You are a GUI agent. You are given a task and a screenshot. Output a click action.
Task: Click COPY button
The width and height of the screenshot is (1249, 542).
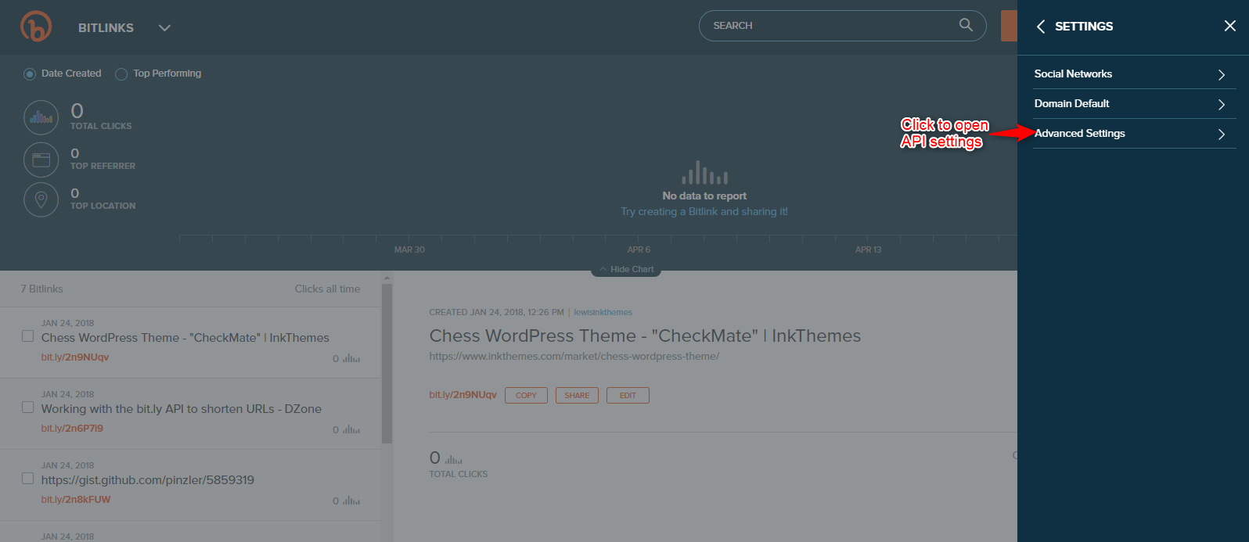(526, 396)
